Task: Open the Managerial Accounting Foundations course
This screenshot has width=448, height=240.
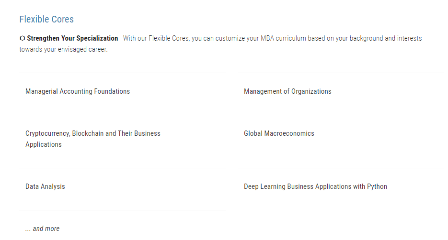Action: tap(78, 91)
